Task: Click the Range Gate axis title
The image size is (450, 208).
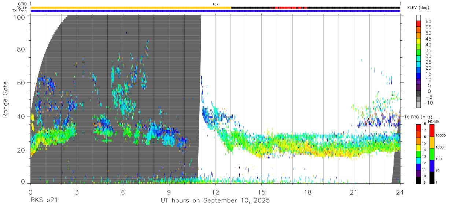Action: (5, 99)
